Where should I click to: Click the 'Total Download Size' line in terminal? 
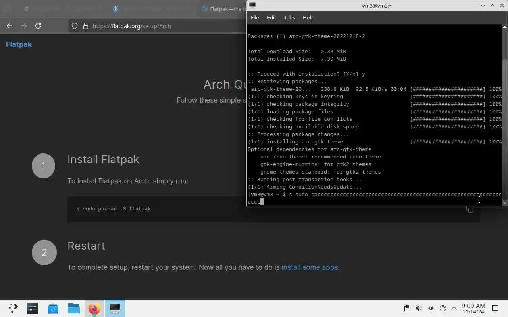pos(297,52)
